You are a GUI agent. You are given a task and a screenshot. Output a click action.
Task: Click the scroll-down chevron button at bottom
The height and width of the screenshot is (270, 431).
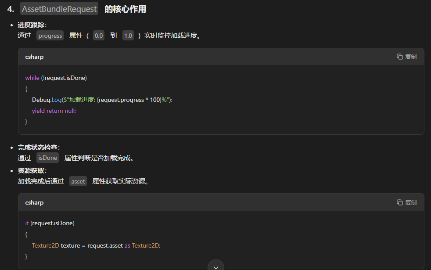(216, 266)
